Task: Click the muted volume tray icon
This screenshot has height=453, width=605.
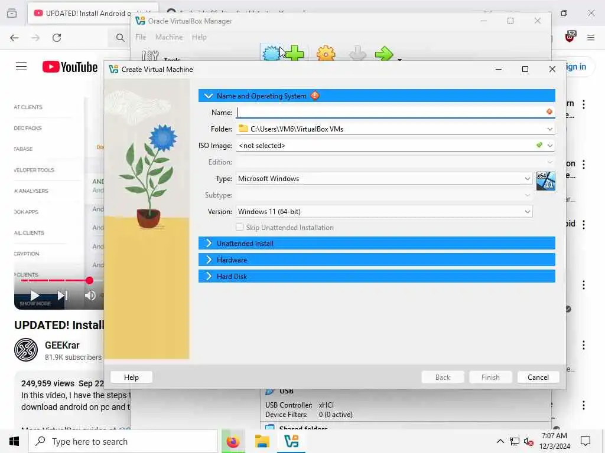Action: (x=529, y=441)
